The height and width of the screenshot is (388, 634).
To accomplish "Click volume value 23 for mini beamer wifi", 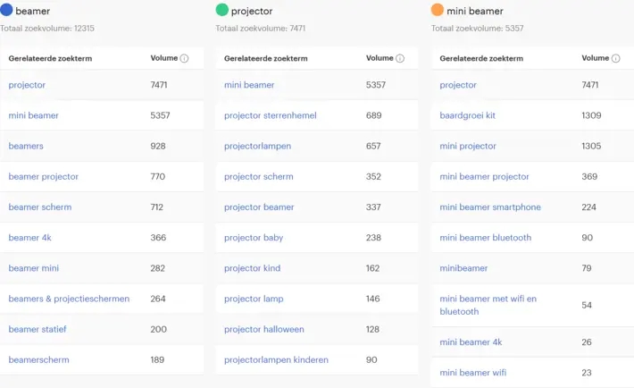I will [x=587, y=373].
